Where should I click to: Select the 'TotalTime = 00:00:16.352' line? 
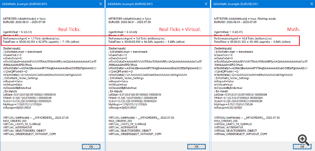pos(41,42)
